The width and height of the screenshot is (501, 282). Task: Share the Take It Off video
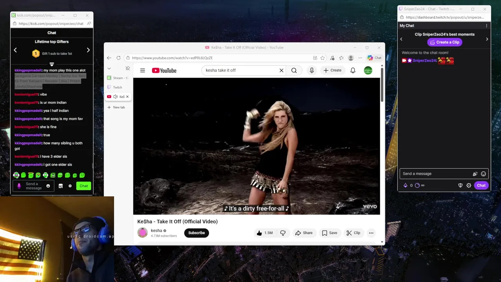pyautogui.click(x=304, y=233)
